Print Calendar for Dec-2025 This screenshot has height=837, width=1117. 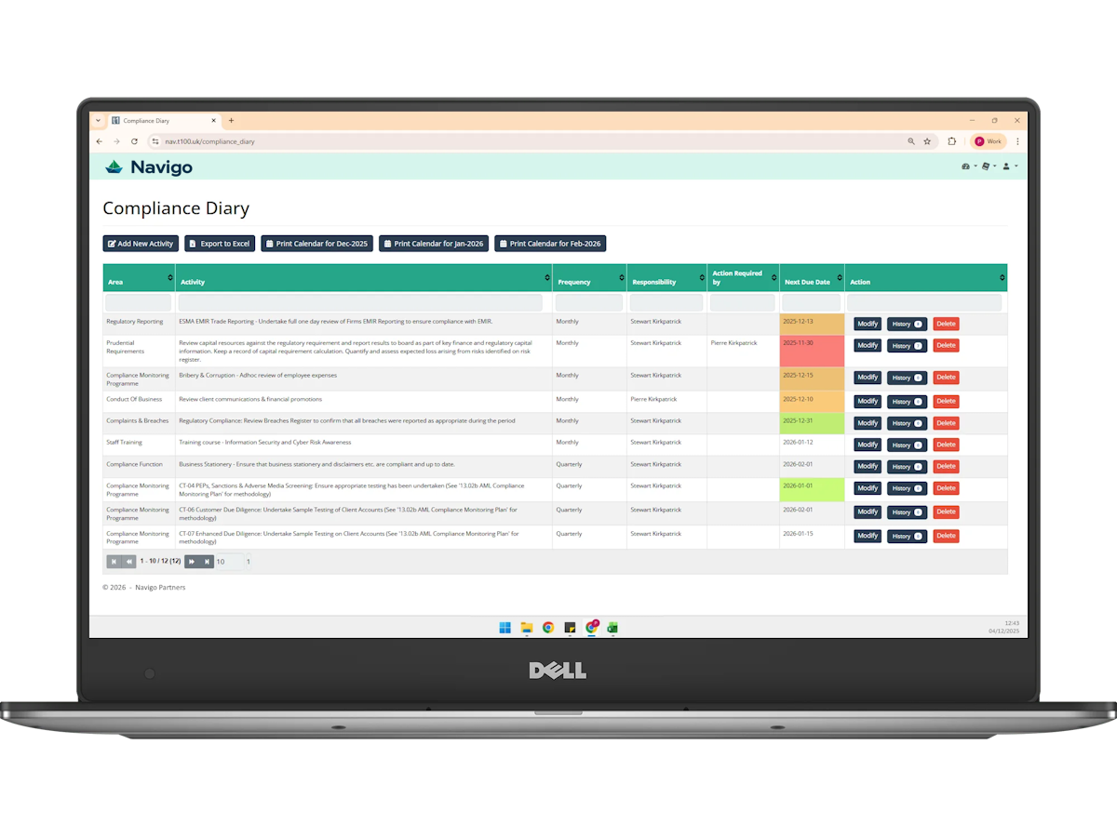(316, 244)
